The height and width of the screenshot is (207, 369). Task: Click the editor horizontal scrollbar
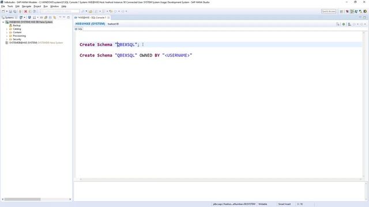[220, 179]
